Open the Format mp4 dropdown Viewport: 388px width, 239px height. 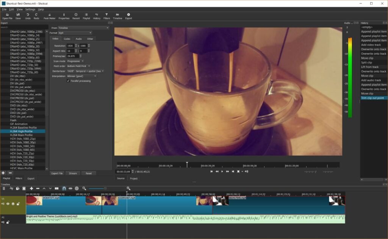pos(75,33)
